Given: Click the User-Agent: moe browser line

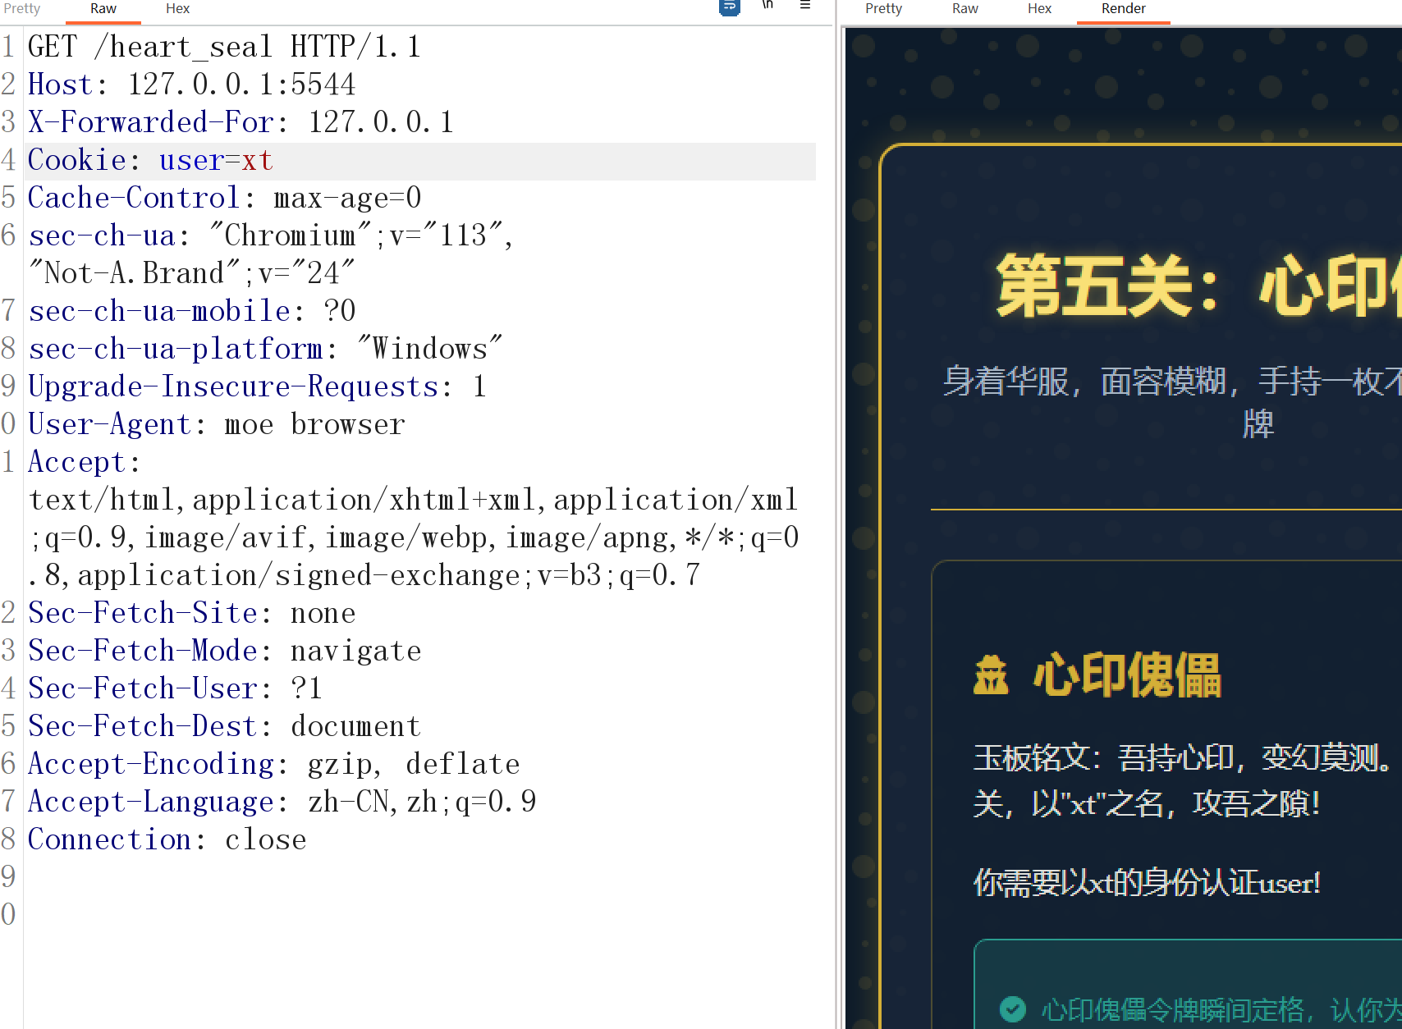Looking at the screenshot, I should (x=217, y=425).
